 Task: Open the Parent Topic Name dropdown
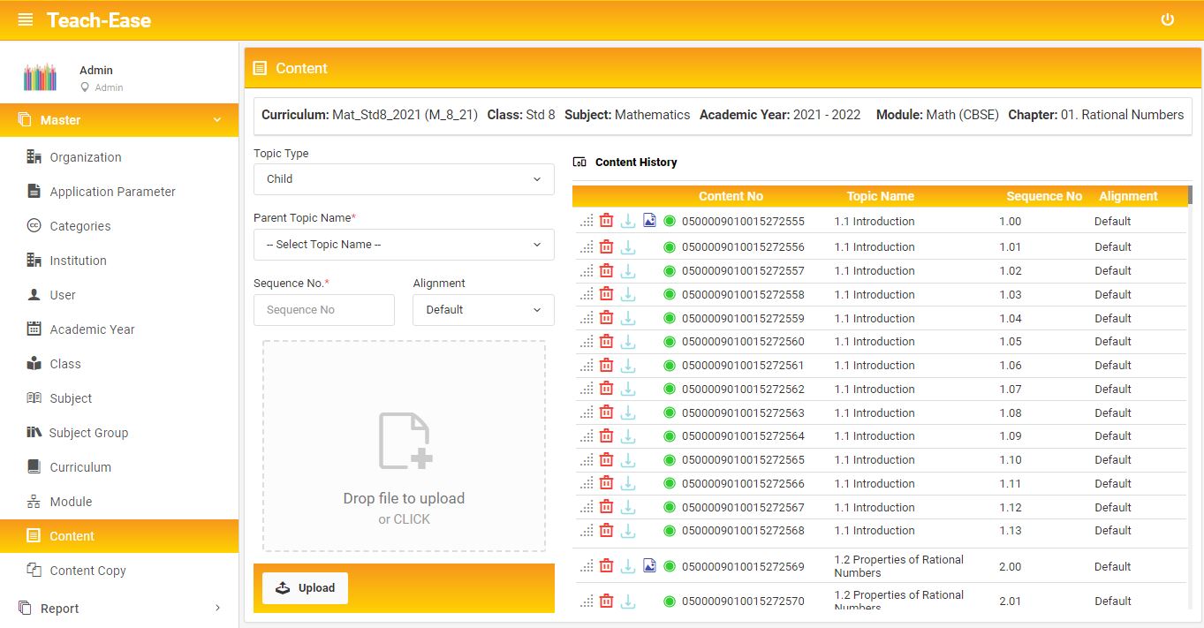point(404,245)
